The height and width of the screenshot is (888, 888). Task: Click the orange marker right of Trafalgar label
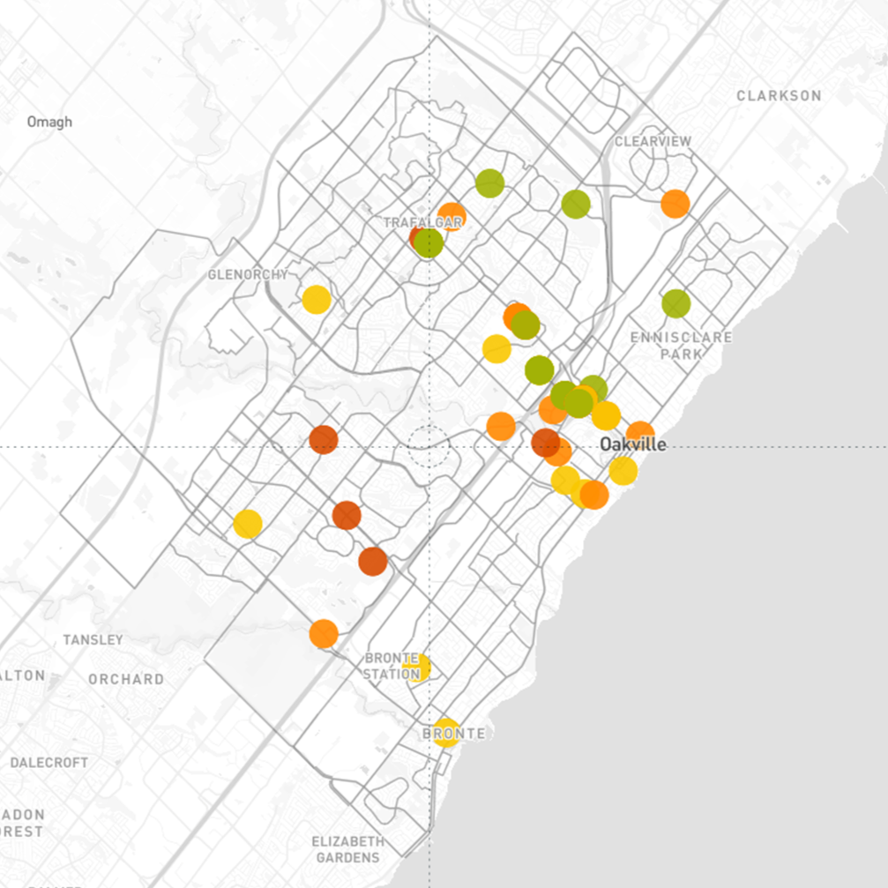(x=453, y=216)
